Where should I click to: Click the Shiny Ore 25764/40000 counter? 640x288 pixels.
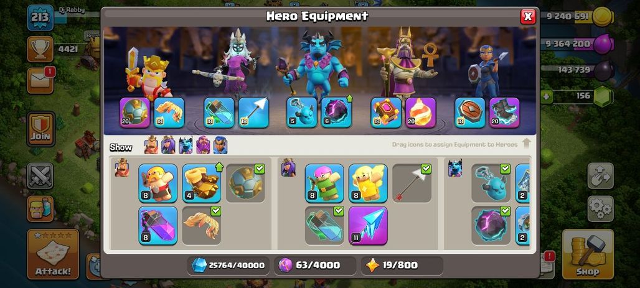pyautogui.click(x=229, y=265)
